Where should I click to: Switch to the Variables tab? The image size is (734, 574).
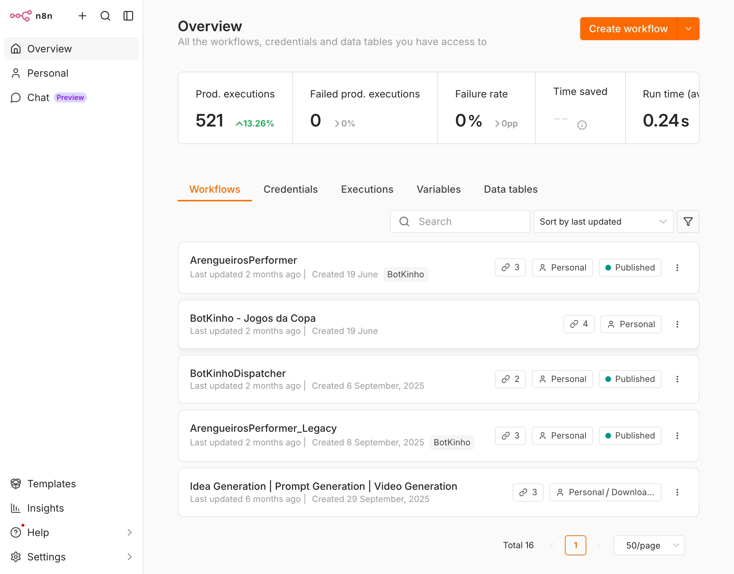(x=439, y=189)
